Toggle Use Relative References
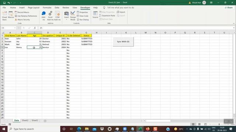The image size is (236, 132). pyautogui.click(x=26, y=16)
